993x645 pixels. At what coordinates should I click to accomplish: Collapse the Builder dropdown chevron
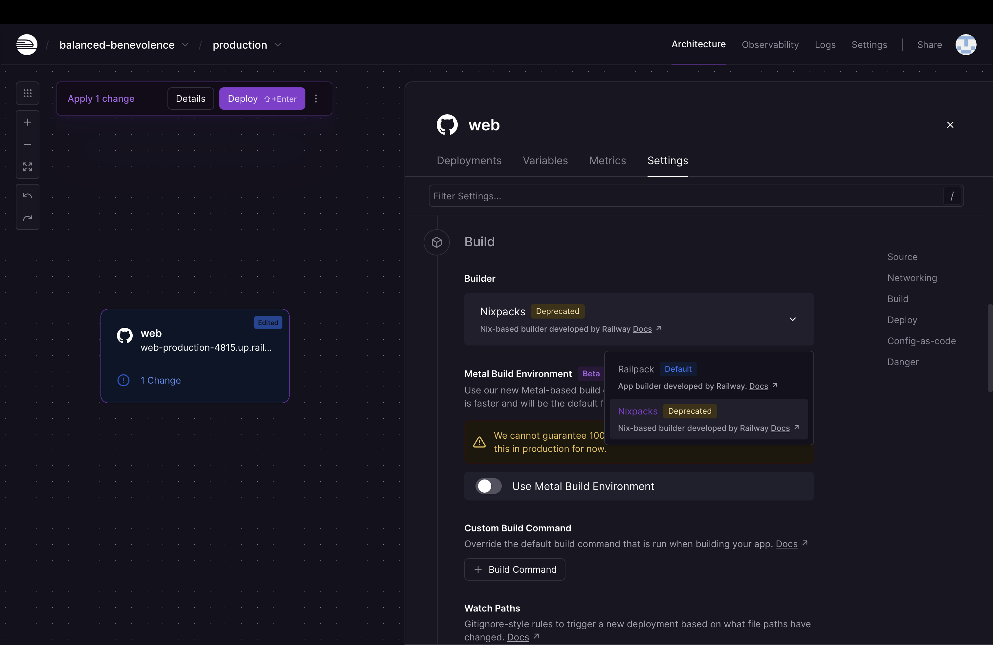coord(792,319)
